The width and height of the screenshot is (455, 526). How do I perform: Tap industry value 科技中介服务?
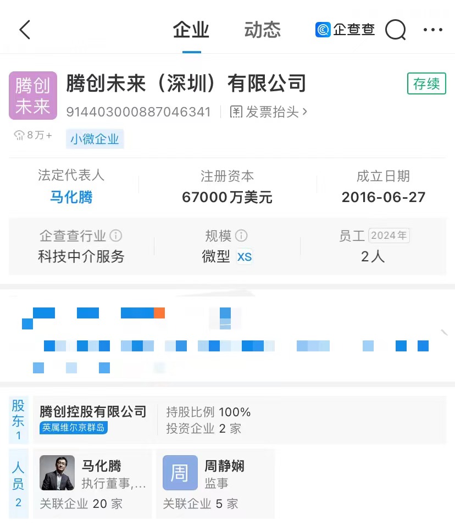pyautogui.click(x=81, y=257)
